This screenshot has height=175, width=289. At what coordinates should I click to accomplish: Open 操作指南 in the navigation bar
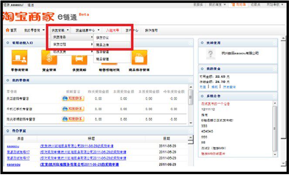[x=151, y=30]
